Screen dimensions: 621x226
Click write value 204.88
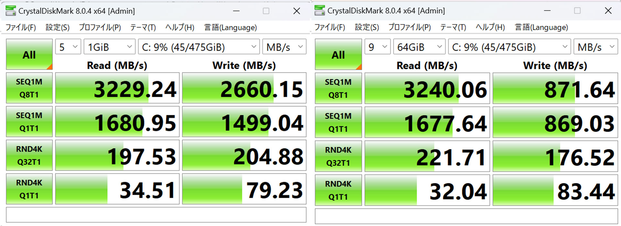244,155
